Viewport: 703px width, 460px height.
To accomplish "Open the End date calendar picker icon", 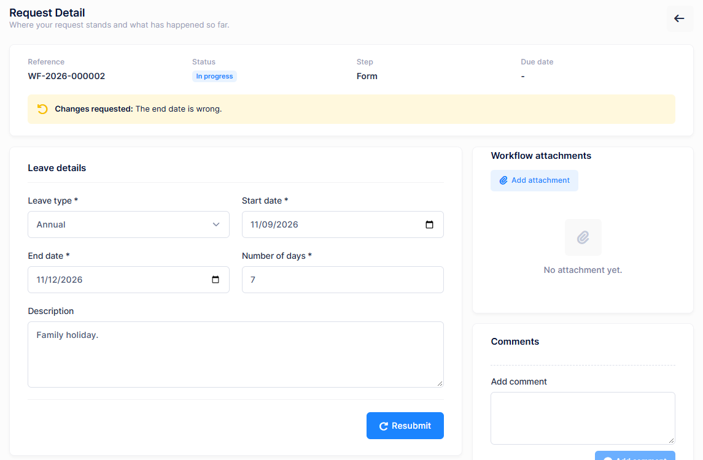I will 216,280.
